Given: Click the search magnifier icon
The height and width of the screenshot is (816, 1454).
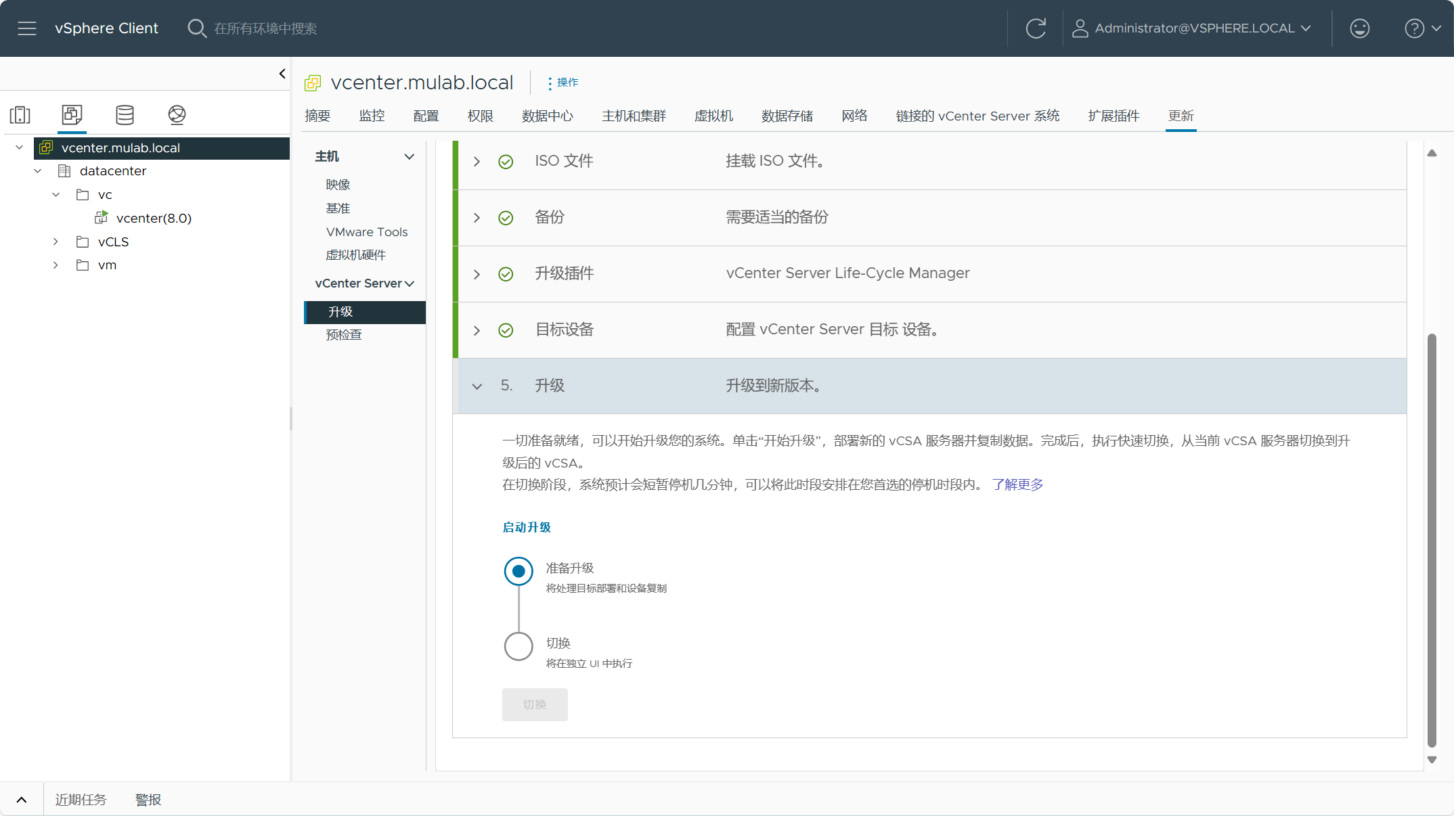Looking at the screenshot, I should (196, 28).
